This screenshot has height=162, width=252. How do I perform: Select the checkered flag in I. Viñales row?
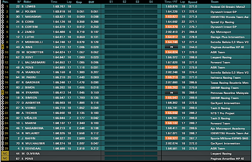pos(3,118)
